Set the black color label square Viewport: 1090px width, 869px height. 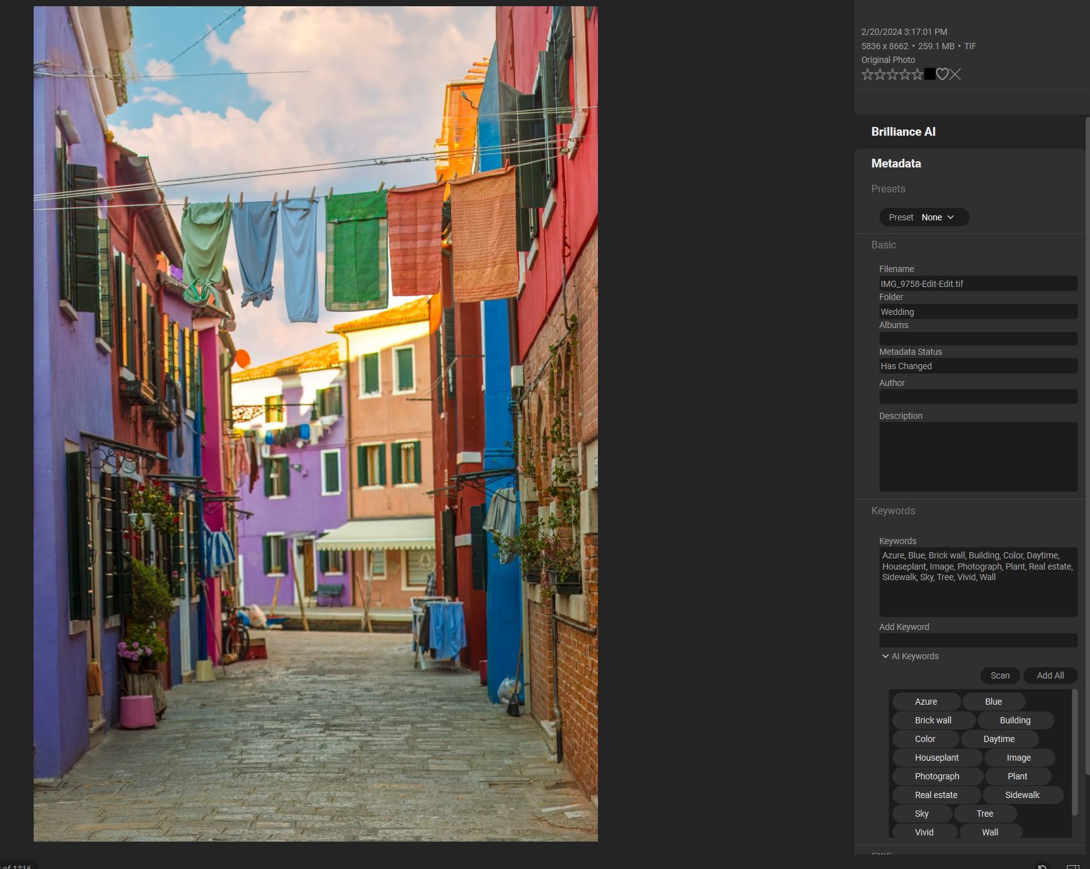(x=929, y=73)
